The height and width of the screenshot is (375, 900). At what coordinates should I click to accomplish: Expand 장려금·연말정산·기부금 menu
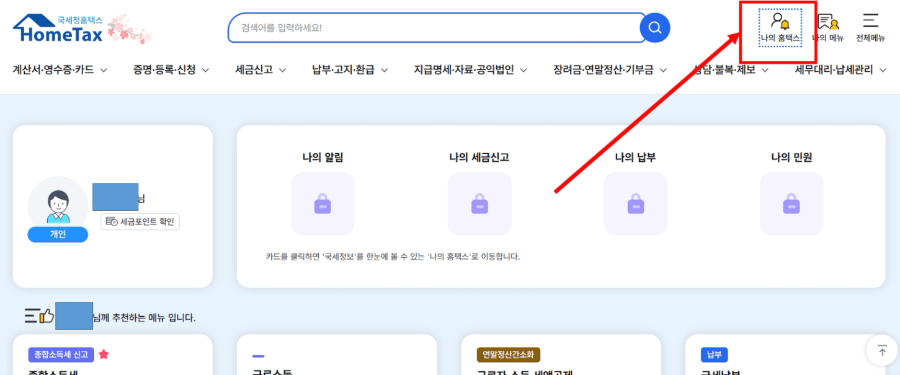[x=610, y=70]
